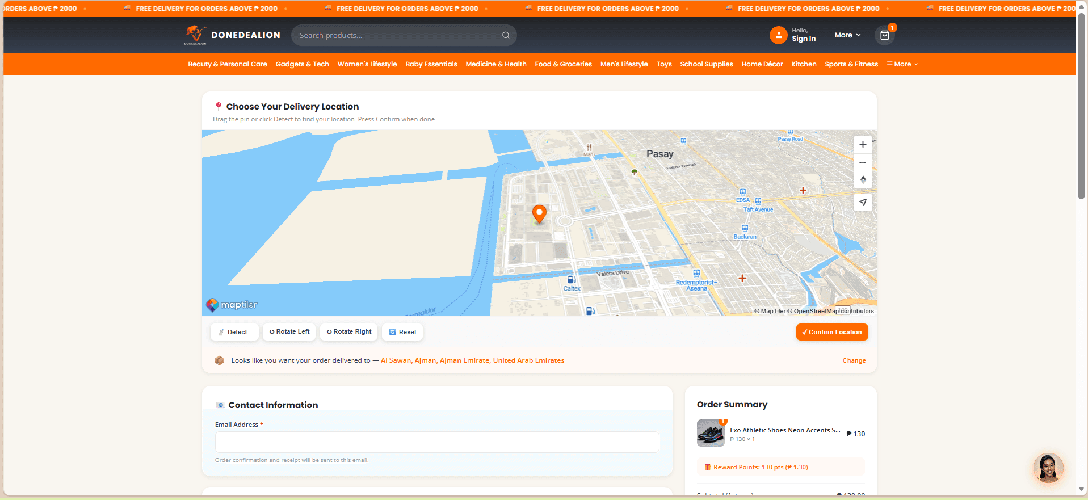
Task: Click Rotate Left button
Action: coord(289,332)
